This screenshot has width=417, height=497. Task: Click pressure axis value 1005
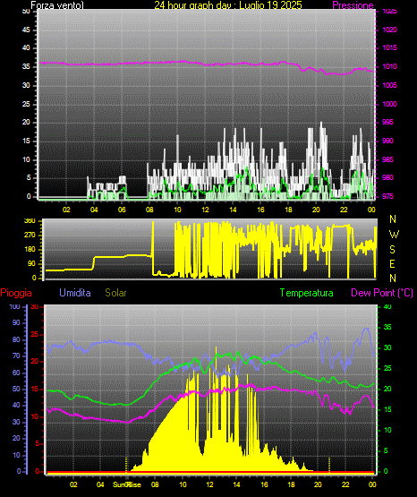pyautogui.click(x=389, y=85)
